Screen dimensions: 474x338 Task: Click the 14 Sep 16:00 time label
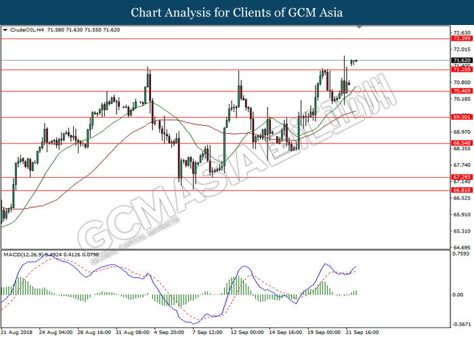[x=286, y=333]
